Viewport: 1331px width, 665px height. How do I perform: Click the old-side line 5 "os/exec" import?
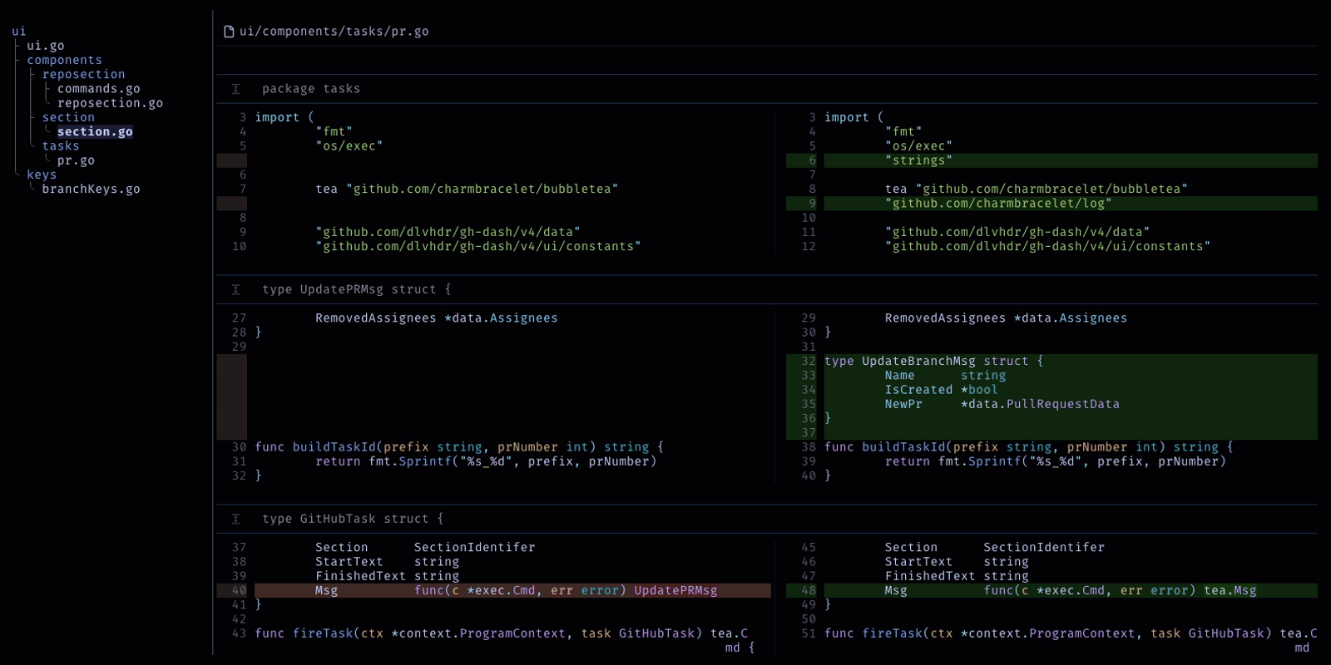(349, 146)
